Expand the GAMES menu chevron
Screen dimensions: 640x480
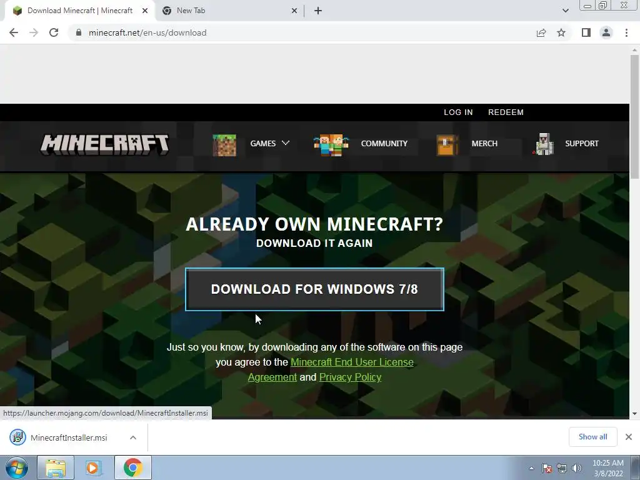pyautogui.click(x=286, y=143)
